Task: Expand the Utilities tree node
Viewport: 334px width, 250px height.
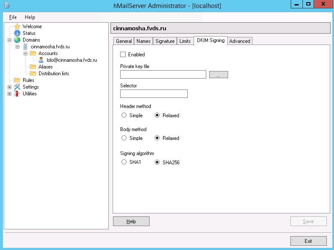Action: click(x=9, y=94)
